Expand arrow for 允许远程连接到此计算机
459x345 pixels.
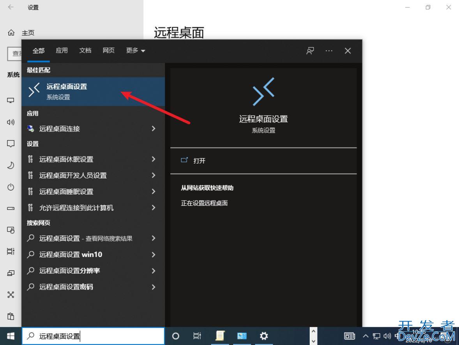154,208
